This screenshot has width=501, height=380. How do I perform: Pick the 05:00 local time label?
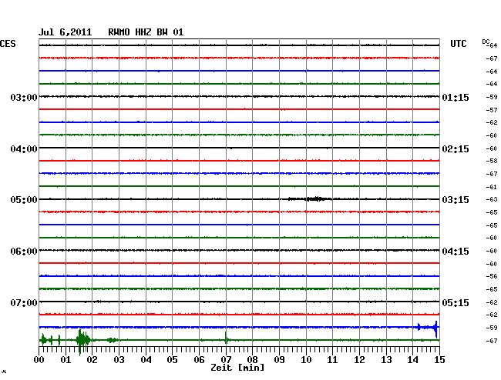tap(24, 200)
